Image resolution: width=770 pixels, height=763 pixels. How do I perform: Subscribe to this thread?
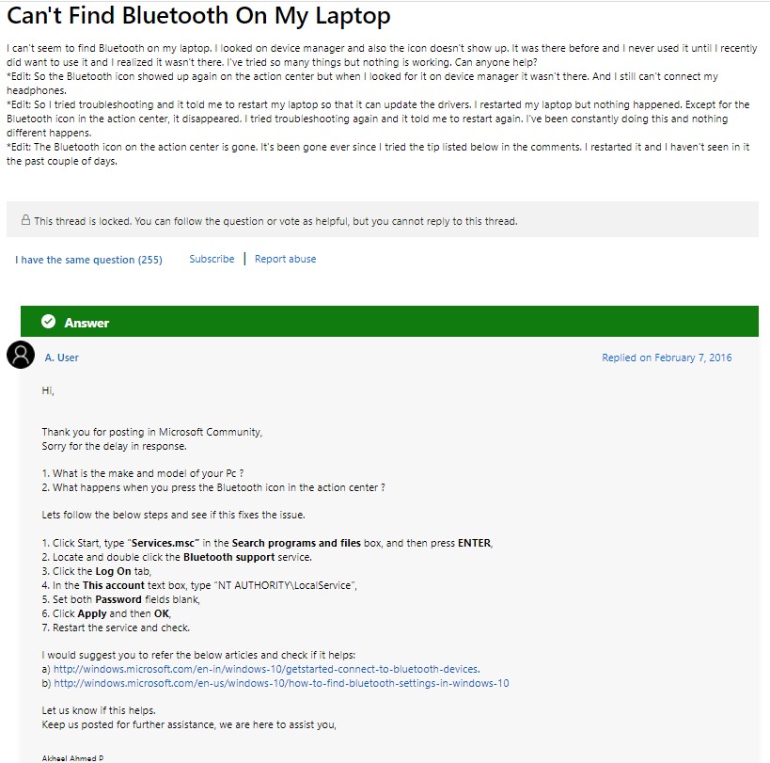(212, 259)
